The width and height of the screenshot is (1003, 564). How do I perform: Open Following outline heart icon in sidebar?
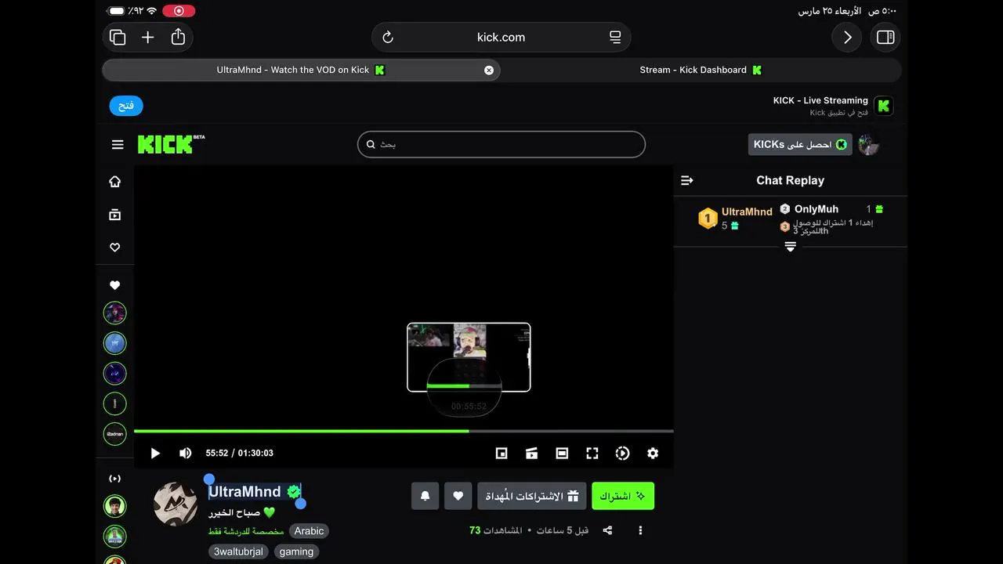115,248
